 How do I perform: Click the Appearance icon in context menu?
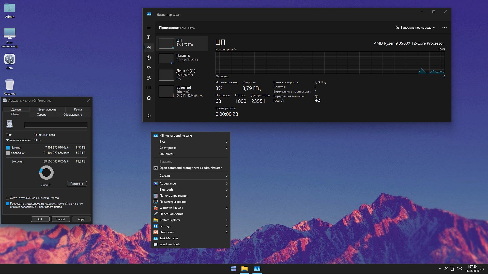click(156, 184)
